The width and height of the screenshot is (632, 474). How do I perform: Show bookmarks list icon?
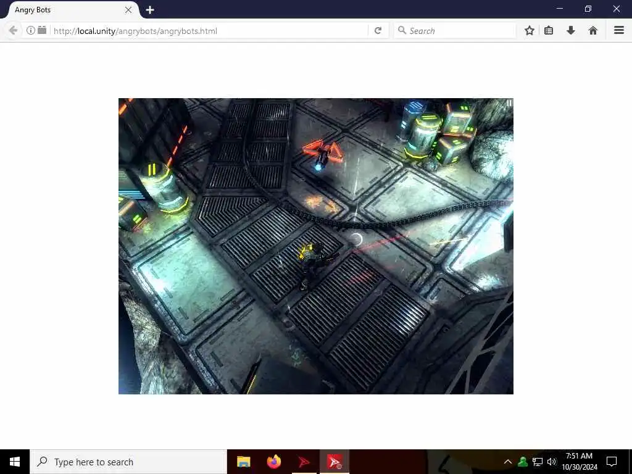549,31
